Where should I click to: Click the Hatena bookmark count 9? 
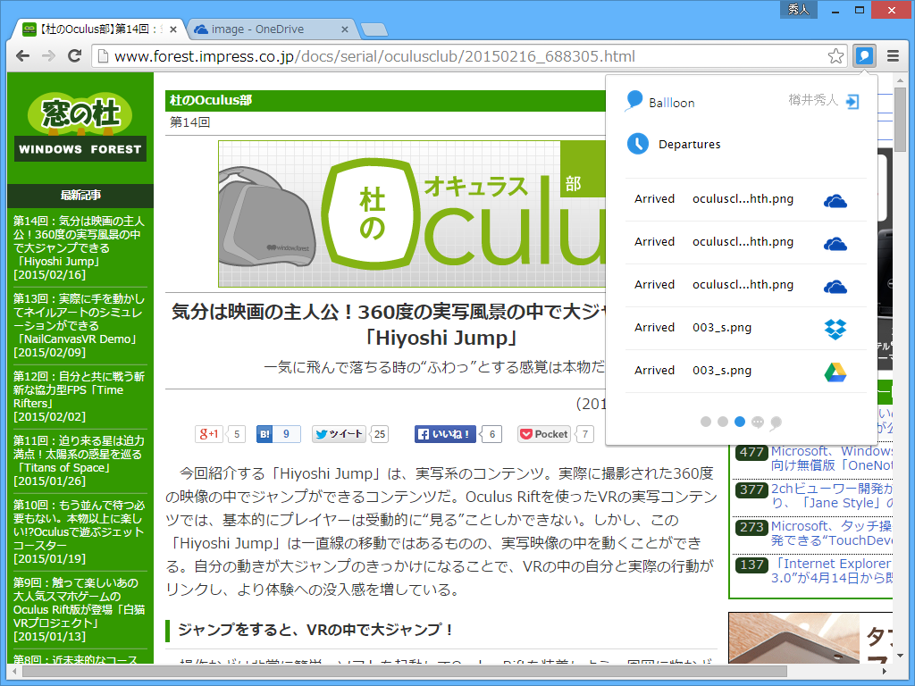(x=286, y=434)
